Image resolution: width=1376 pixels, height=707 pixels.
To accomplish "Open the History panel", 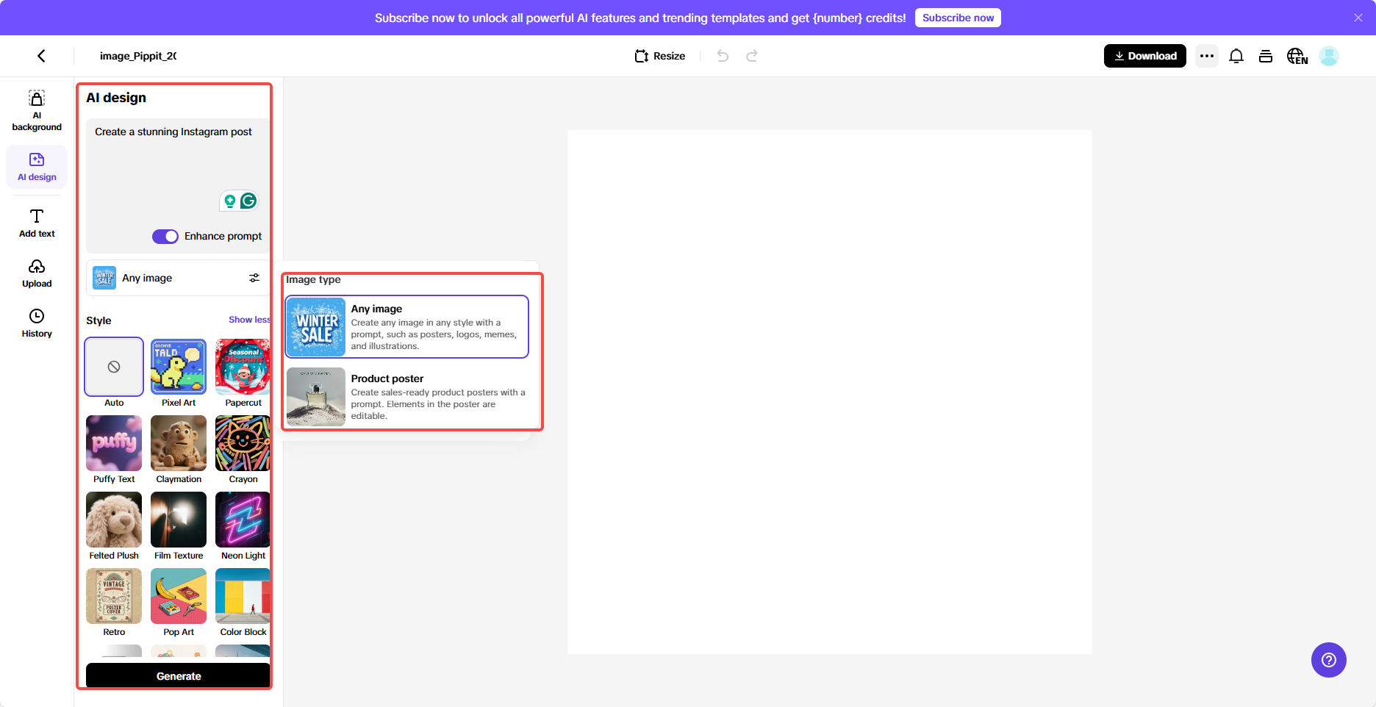I will click(x=37, y=323).
